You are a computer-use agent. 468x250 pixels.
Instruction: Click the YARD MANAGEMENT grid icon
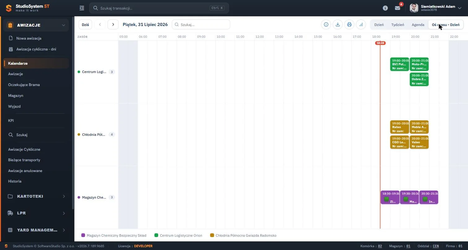[10, 230]
